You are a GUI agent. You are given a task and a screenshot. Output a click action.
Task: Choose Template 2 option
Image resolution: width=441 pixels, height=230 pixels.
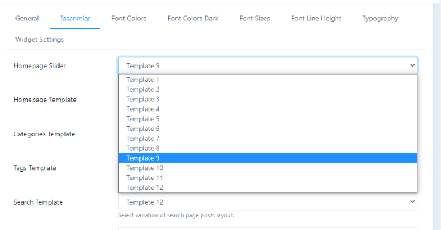[267, 90]
